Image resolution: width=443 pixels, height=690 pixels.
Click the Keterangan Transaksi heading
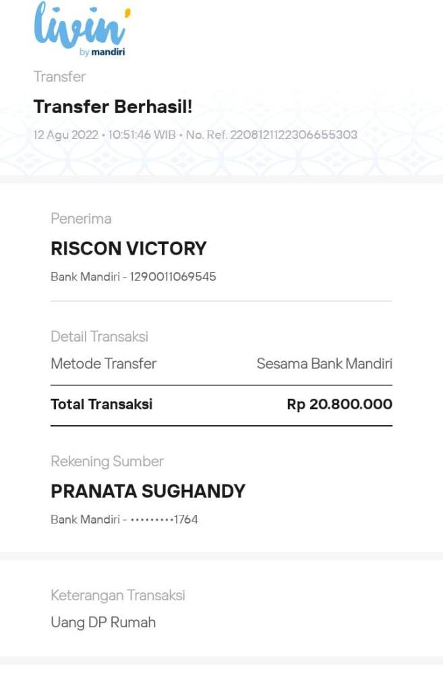pos(118,595)
